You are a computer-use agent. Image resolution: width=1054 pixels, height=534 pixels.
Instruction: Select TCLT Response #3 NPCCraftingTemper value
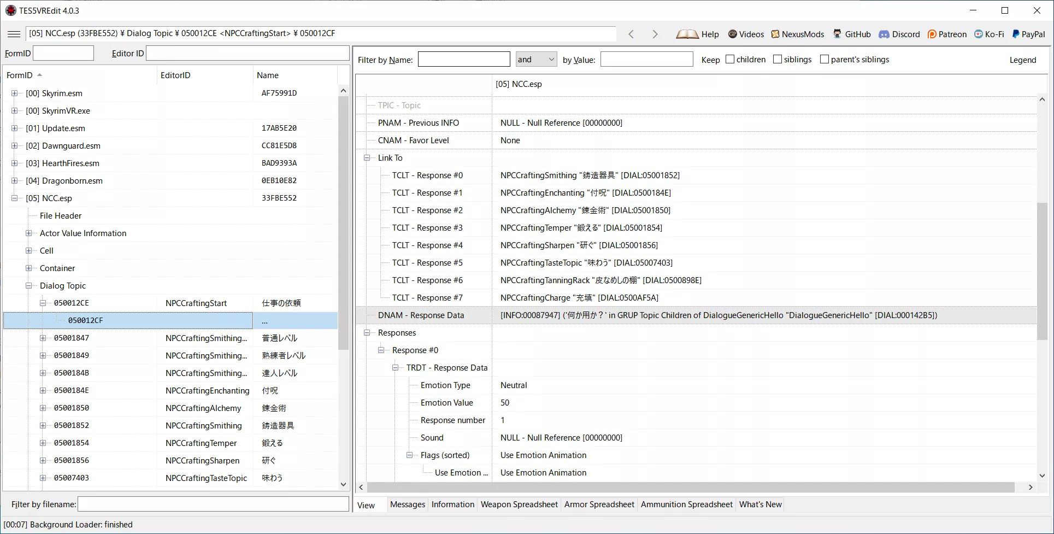[581, 228]
